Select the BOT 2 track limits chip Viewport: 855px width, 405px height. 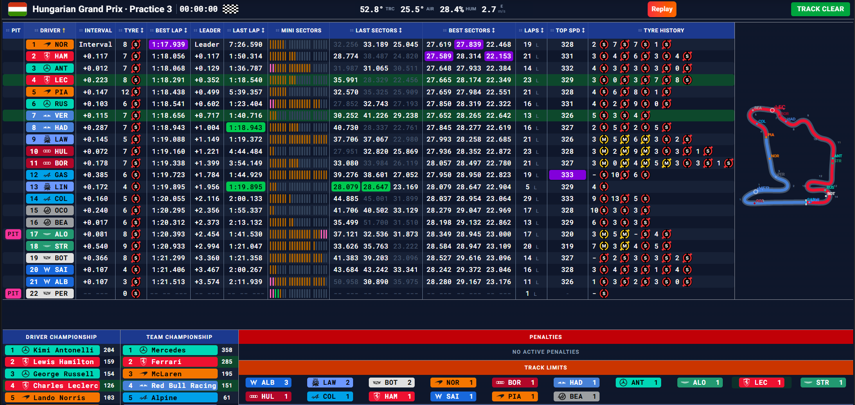click(x=392, y=383)
